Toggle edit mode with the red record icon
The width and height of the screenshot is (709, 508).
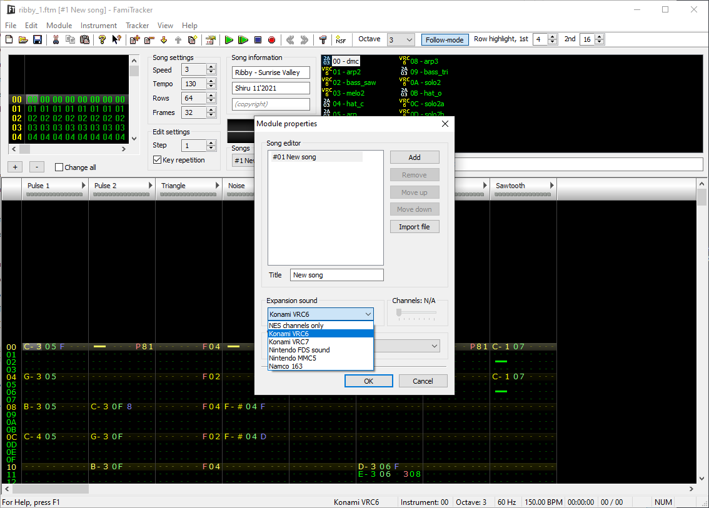272,40
